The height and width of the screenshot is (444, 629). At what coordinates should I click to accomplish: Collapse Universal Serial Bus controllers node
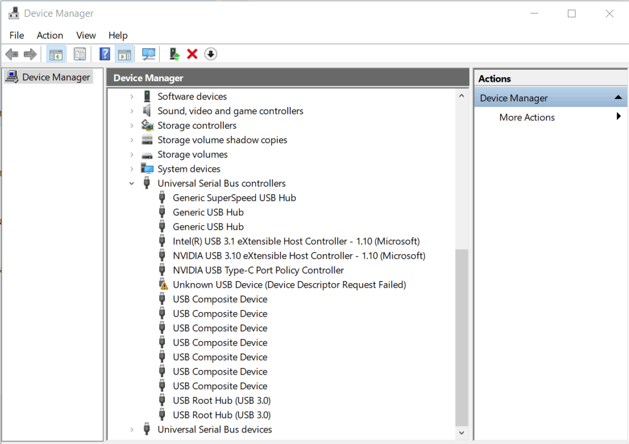click(131, 183)
